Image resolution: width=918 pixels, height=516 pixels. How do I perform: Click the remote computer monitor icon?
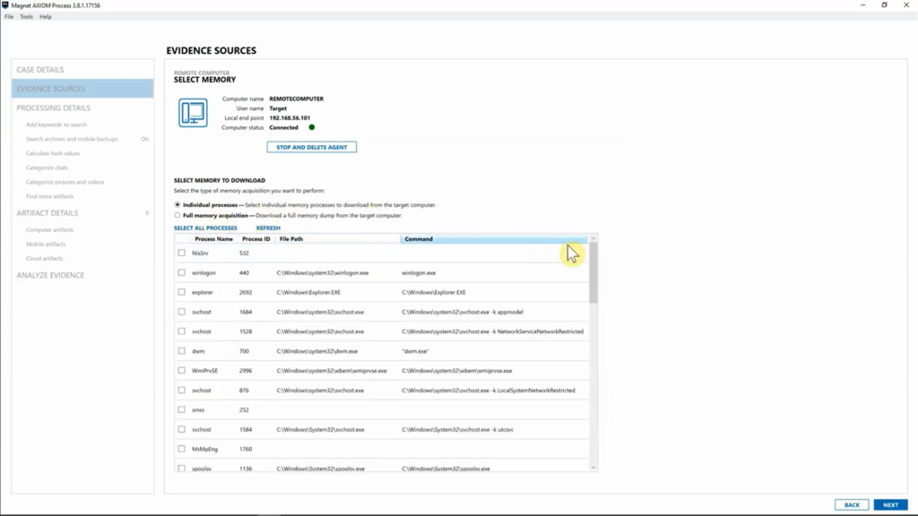point(193,113)
